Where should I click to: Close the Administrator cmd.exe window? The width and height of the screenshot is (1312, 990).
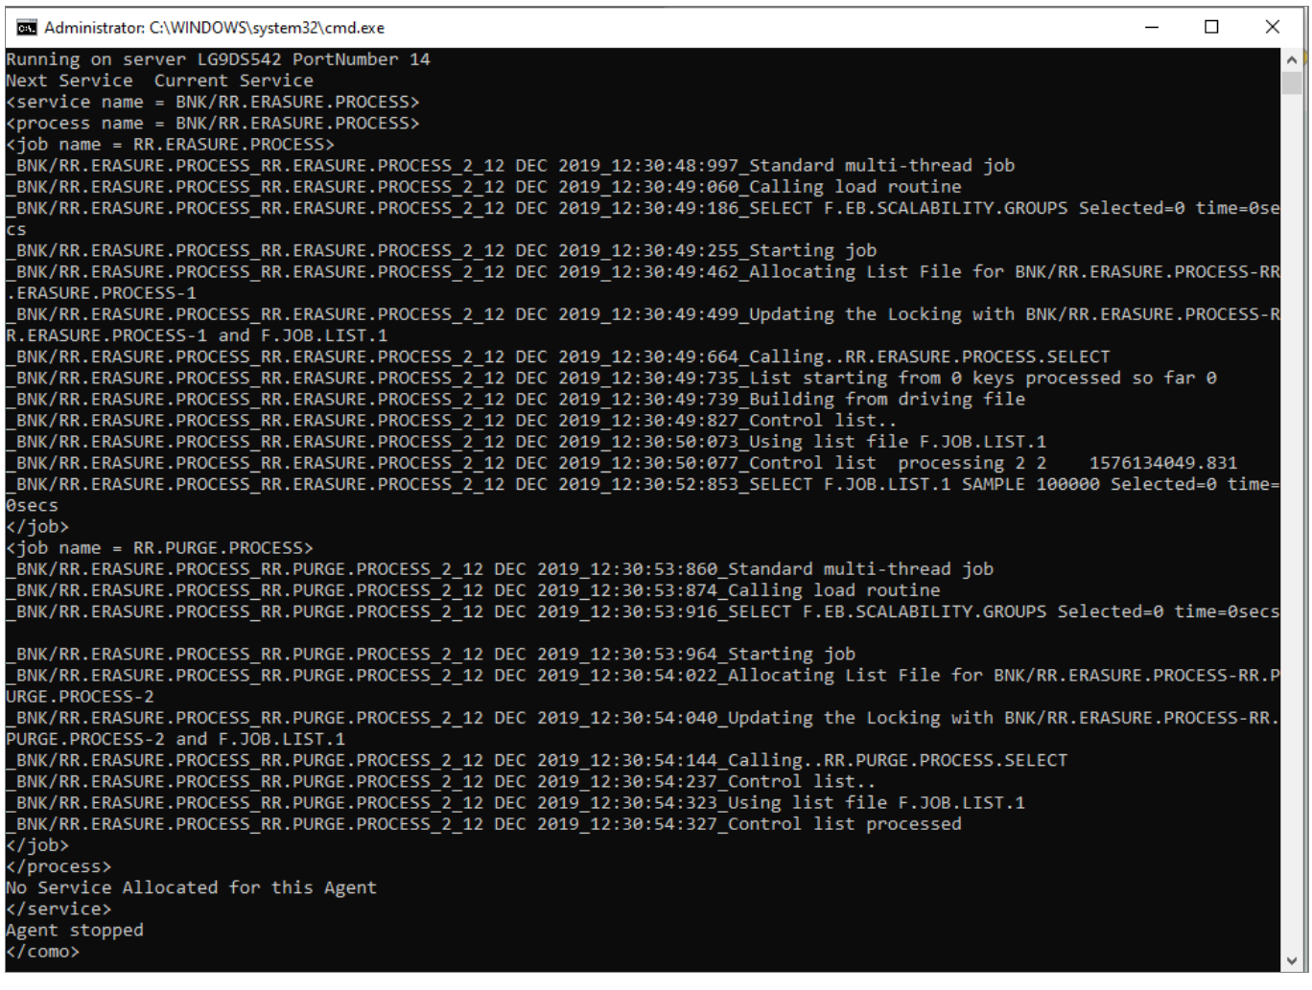1272,27
